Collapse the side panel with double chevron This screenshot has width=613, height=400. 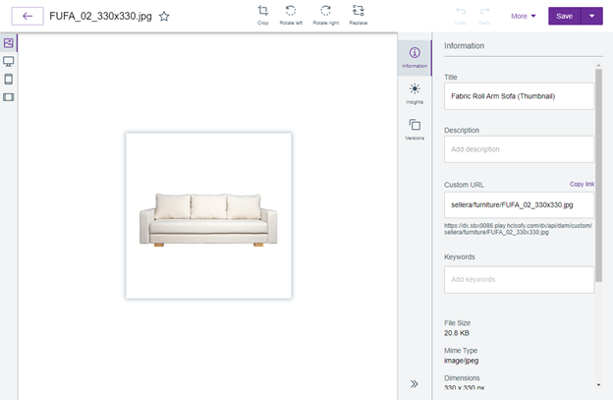(415, 383)
